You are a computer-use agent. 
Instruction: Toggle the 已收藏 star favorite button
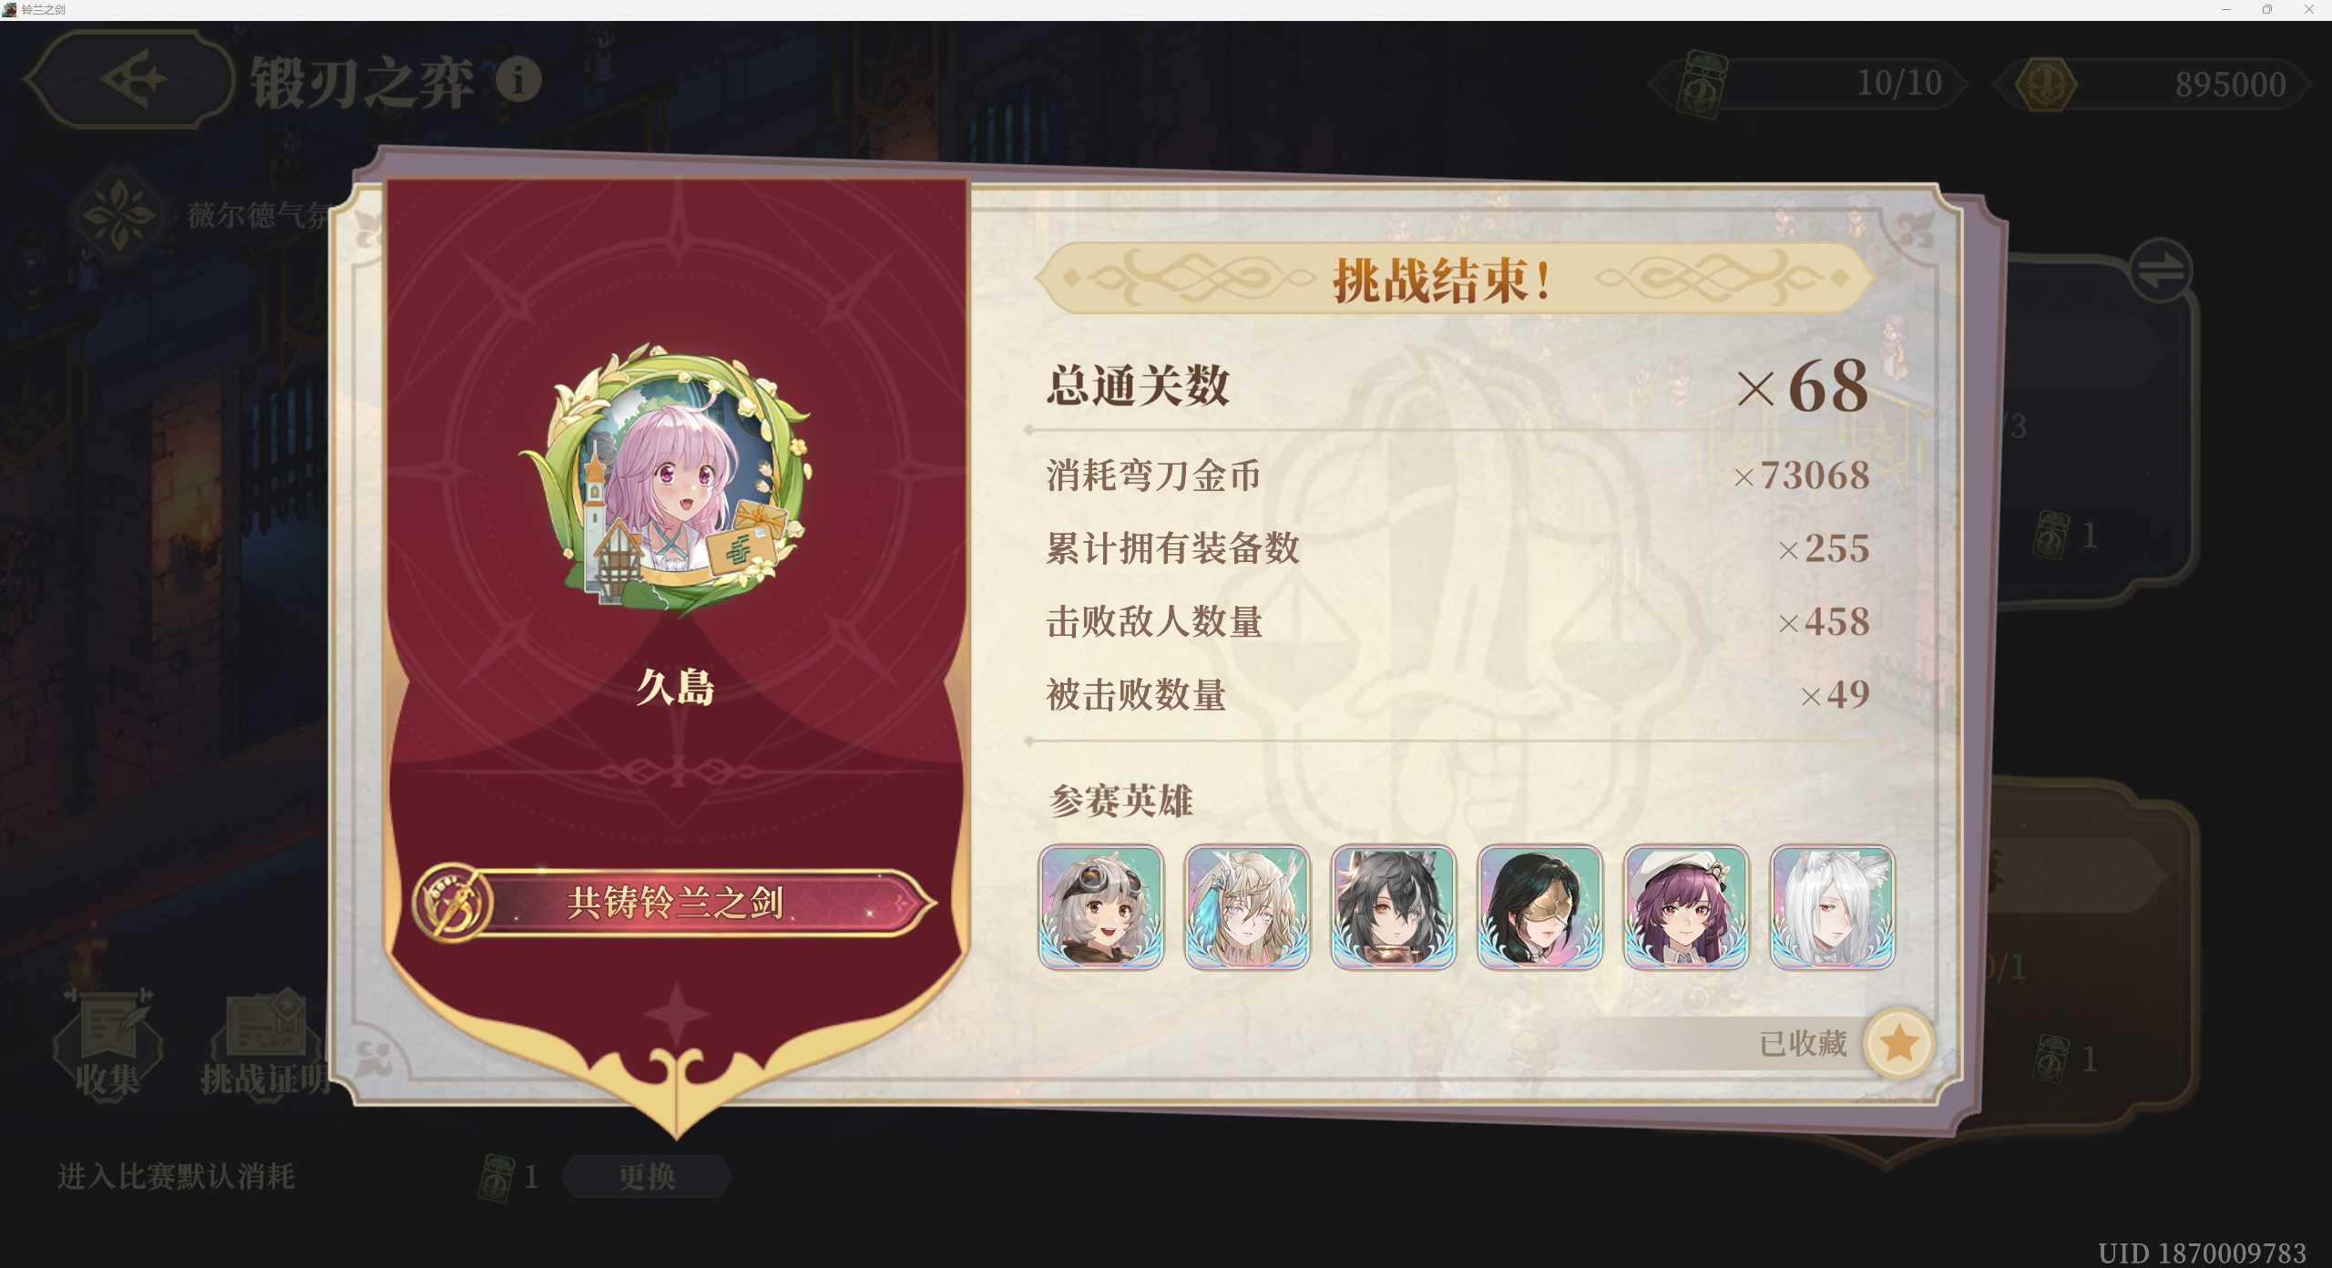coord(1898,1043)
